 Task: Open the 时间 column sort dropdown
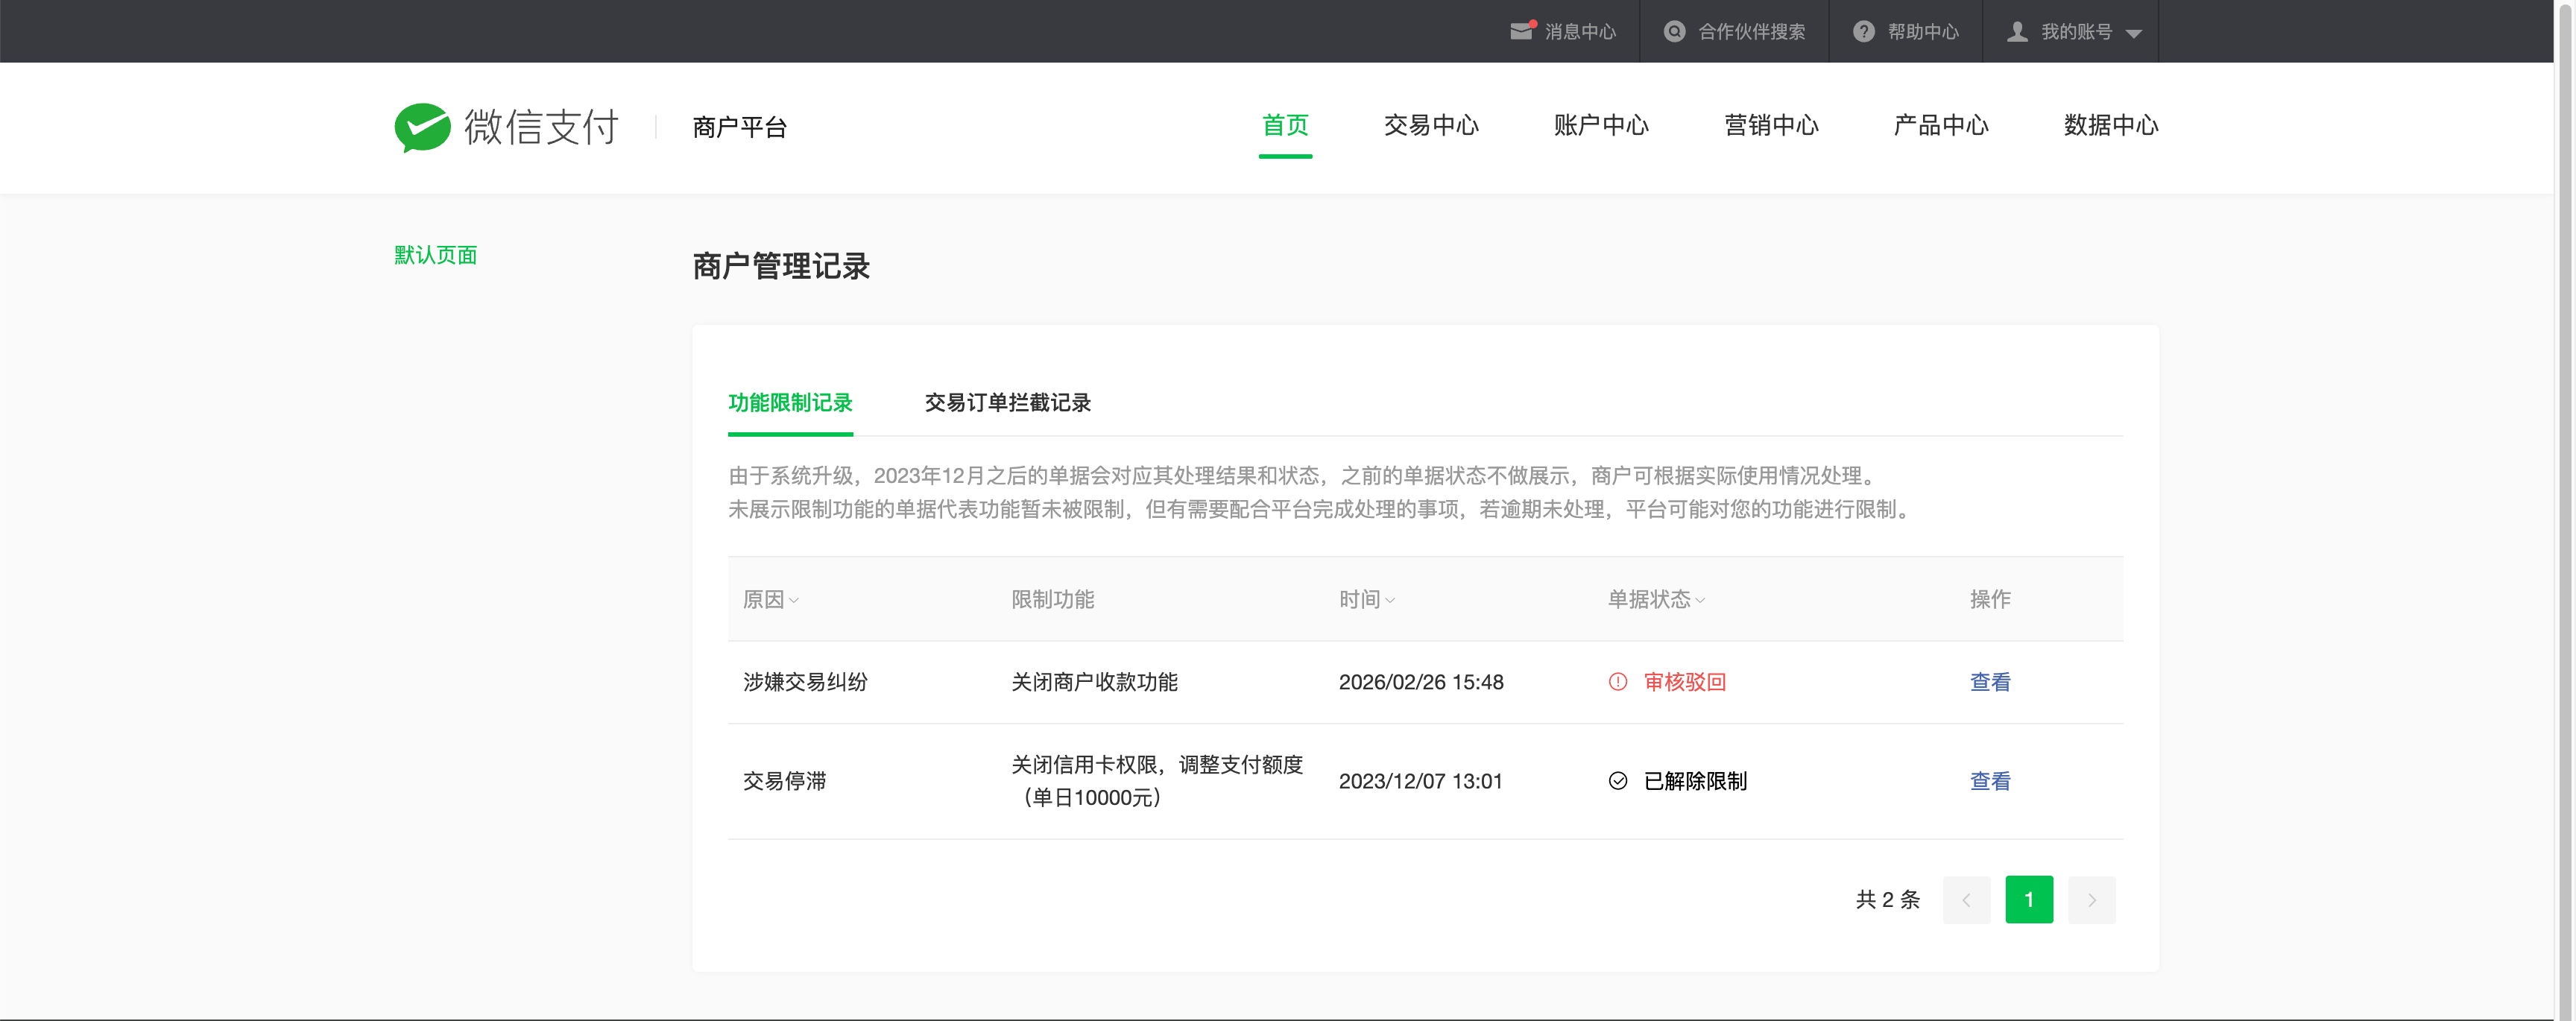pyautogui.click(x=1390, y=601)
